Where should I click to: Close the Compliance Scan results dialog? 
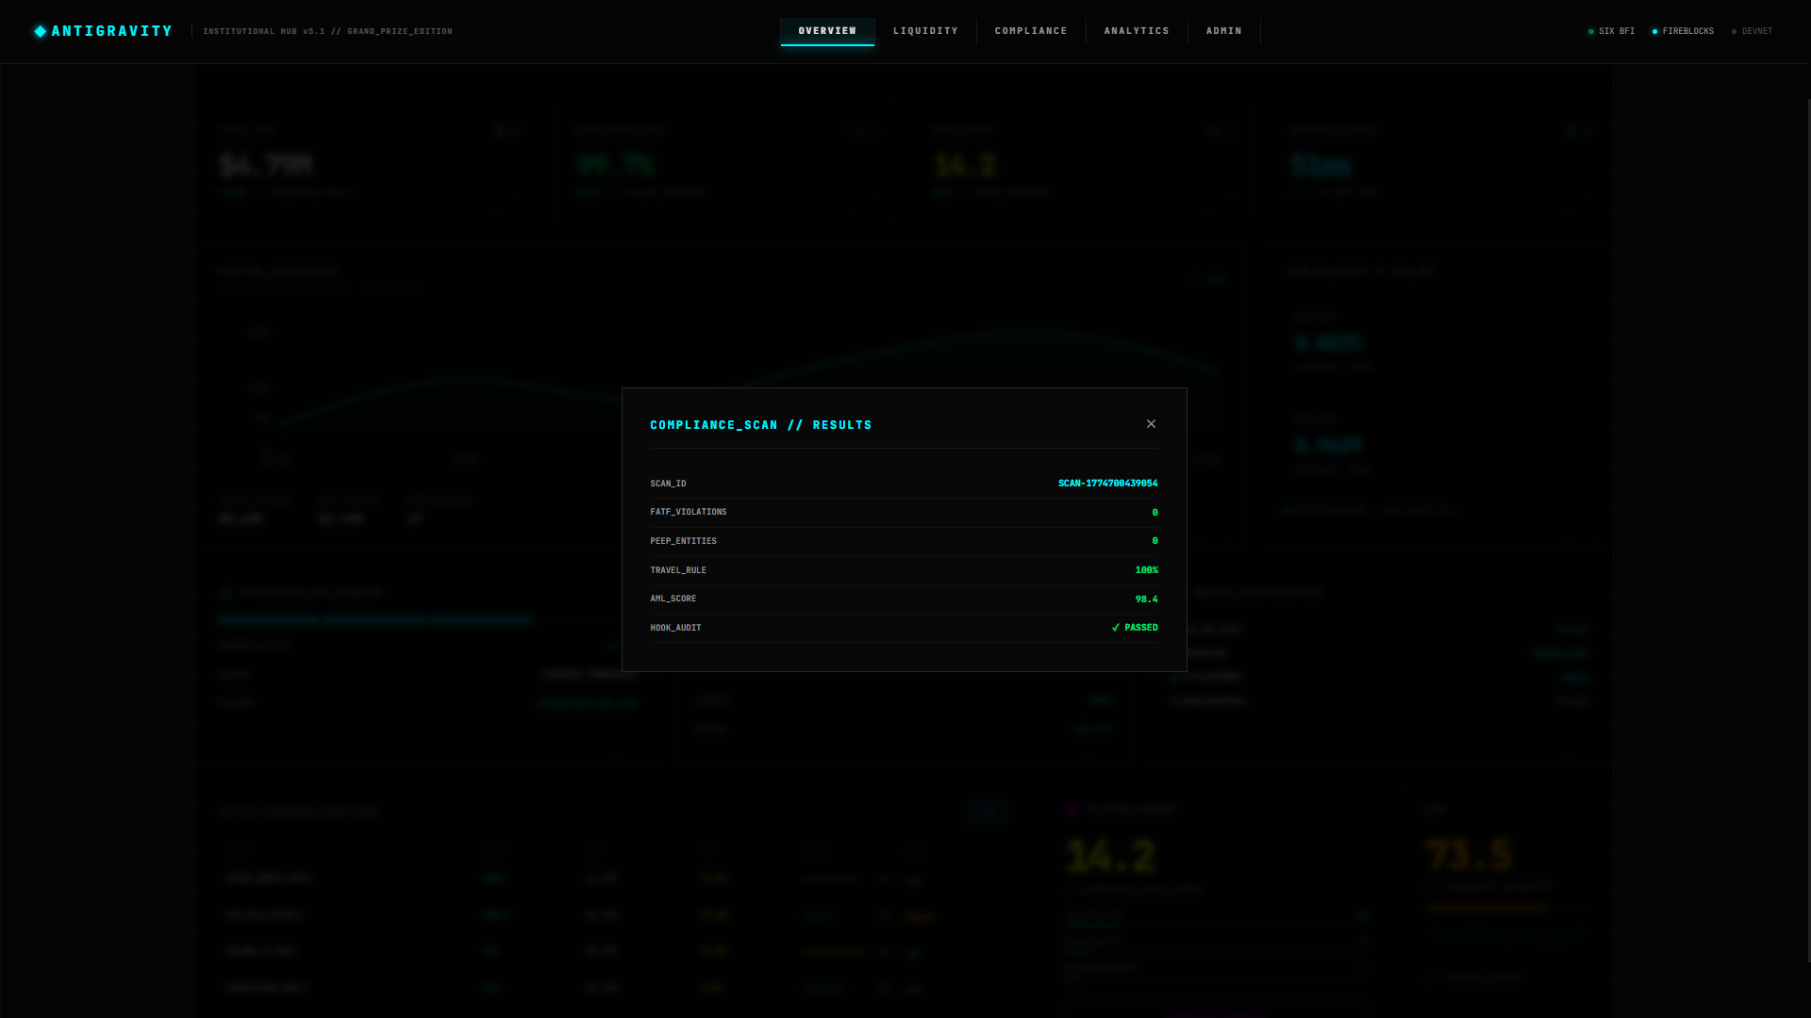tap(1151, 424)
